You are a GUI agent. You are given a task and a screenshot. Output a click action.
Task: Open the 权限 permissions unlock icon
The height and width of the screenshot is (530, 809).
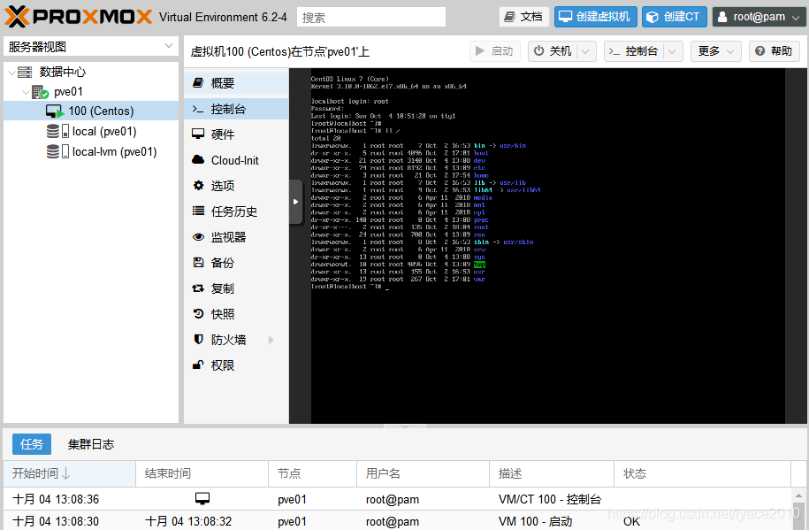198,365
